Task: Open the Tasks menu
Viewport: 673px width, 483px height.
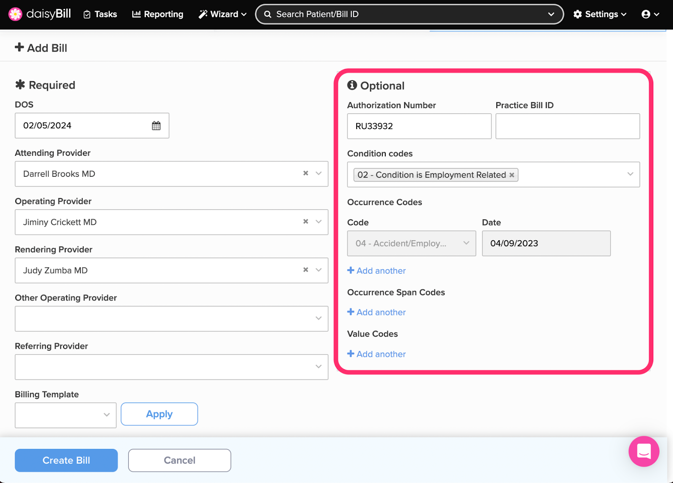Action: point(100,14)
